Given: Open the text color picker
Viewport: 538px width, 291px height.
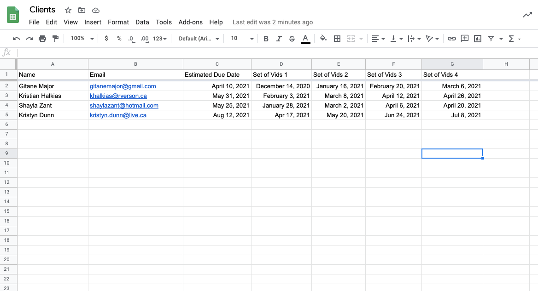Looking at the screenshot, I should tap(305, 39).
